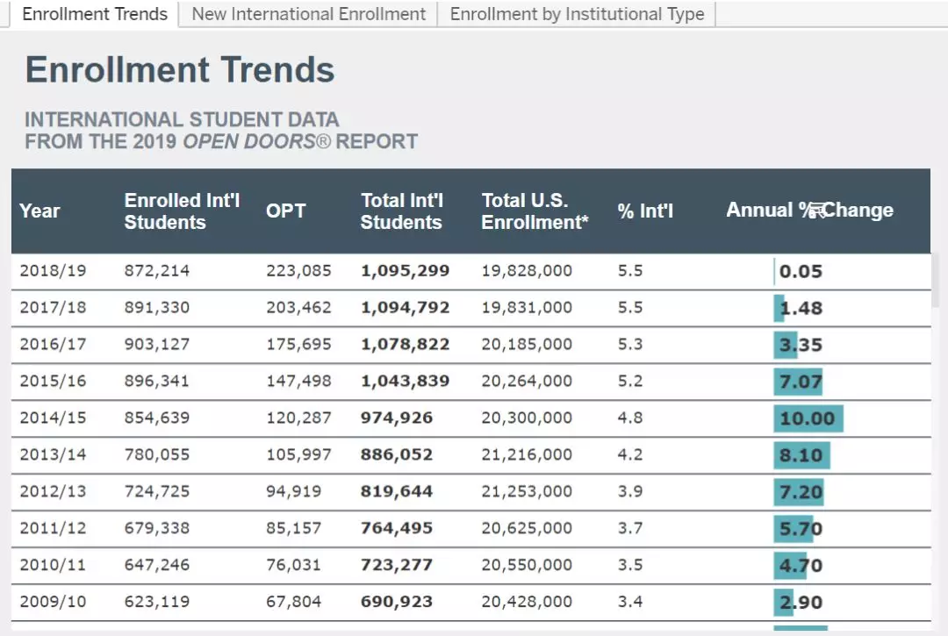Click the % Int'l column header
The height and width of the screenshot is (636, 948).
(x=645, y=211)
